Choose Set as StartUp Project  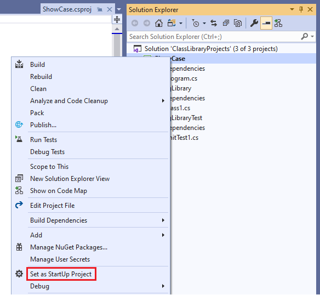(61, 274)
